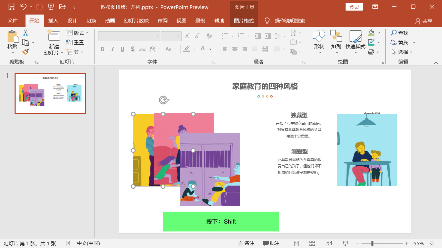Click the 共享 share button
This screenshot has height=248, width=442.
pos(424,21)
